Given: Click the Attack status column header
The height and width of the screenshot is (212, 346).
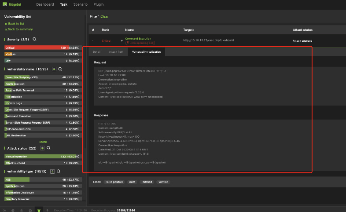Looking at the screenshot, I should click(302, 30).
